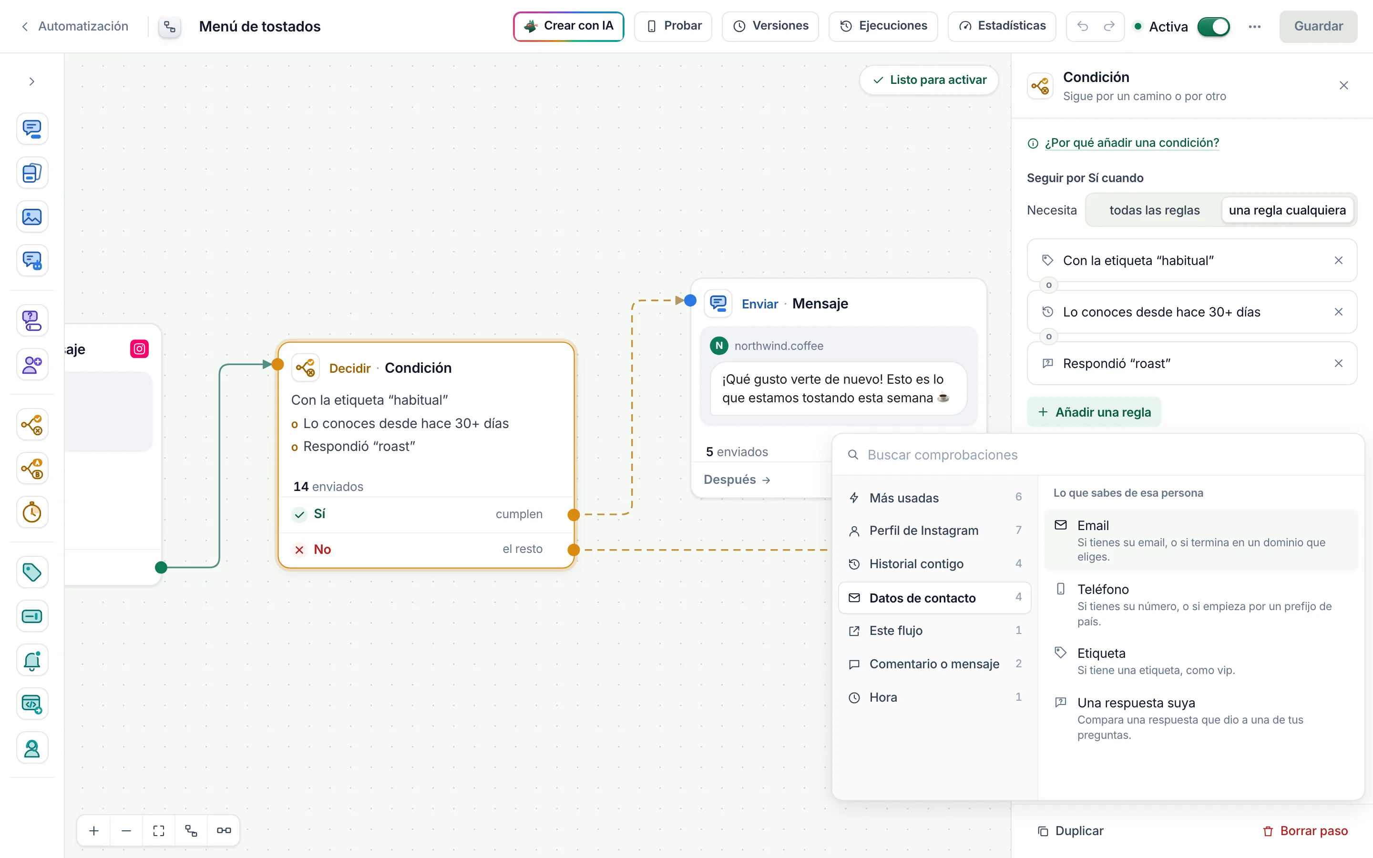
Task: Fit the flow to the screen
Action: [x=159, y=831]
